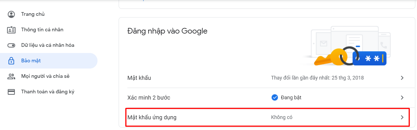The height and width of the screenshot is (130, 417).
Task: Go to Trang chủ in the sidebar
Action: click(33, 14)
